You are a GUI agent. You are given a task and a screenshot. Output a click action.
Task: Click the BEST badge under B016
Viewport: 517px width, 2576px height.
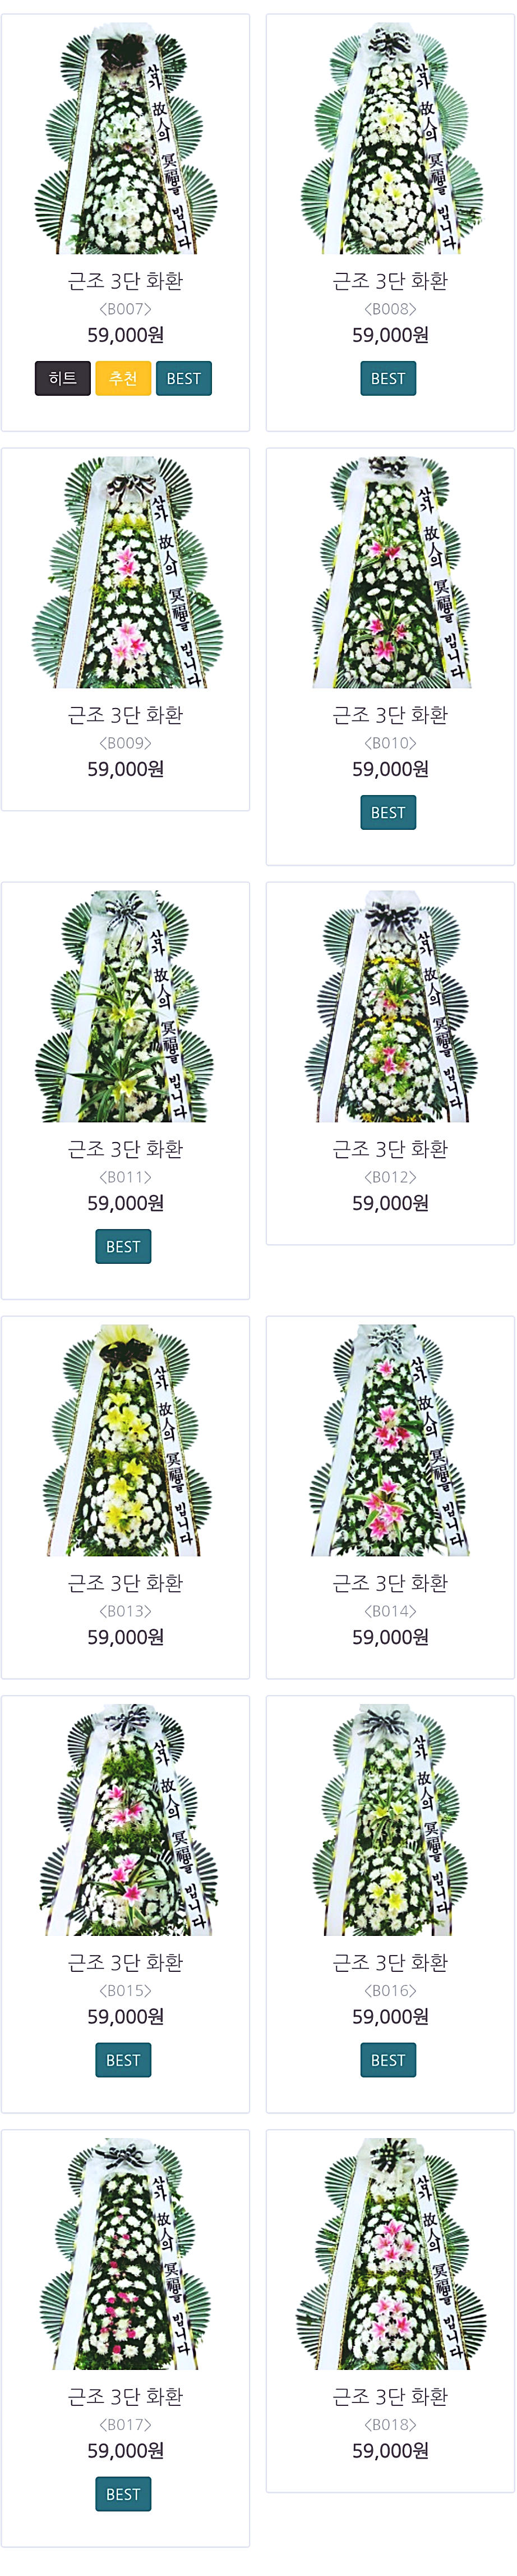coord(388,2060)
